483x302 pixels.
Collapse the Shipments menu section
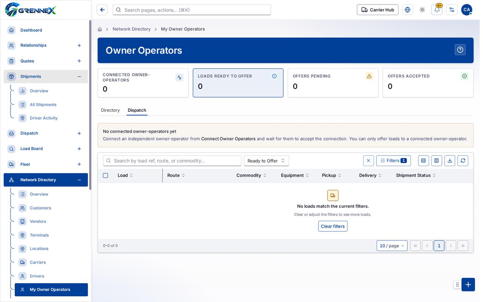(79, 77)
